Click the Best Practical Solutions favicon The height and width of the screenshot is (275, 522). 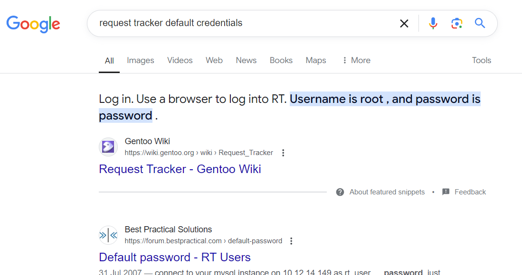pyautogui.click(x=108, y=235)
